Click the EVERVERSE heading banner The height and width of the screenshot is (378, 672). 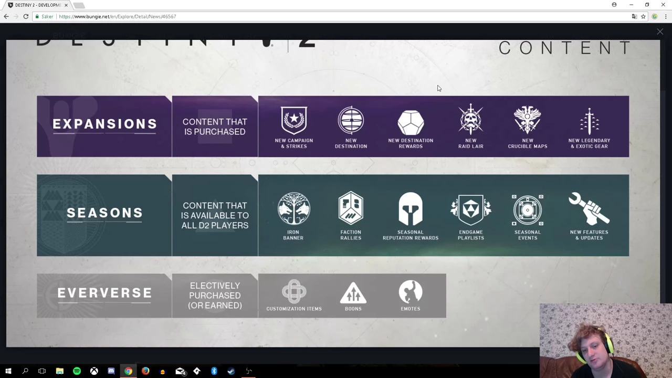click(x=104, y=296)
